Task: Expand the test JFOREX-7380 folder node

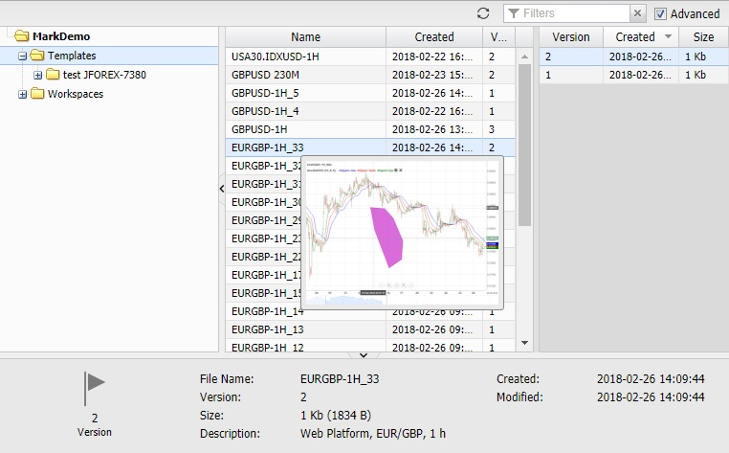Action: 38,75
